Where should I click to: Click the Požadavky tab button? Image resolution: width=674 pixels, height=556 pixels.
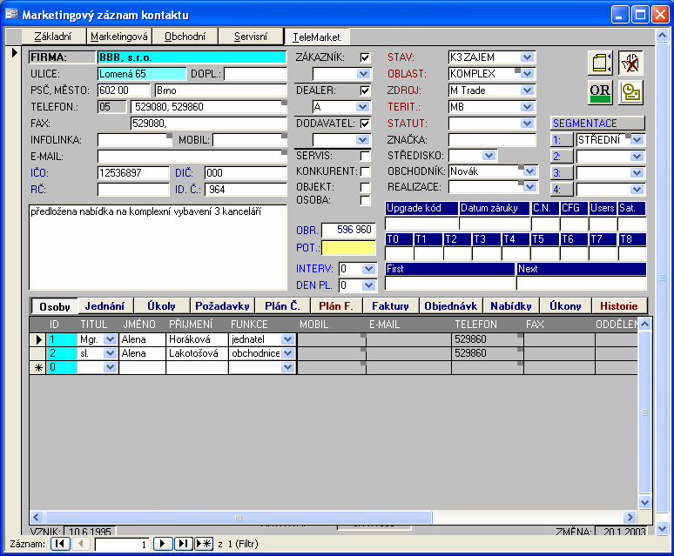pos(222,306)
